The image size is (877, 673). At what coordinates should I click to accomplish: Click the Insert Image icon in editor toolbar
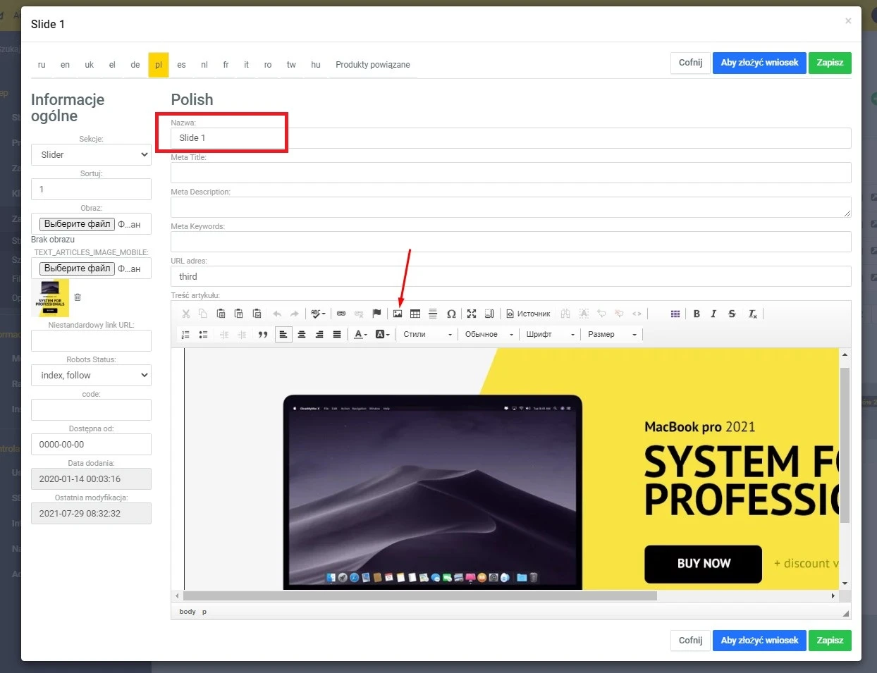click(x=398, y=314)
